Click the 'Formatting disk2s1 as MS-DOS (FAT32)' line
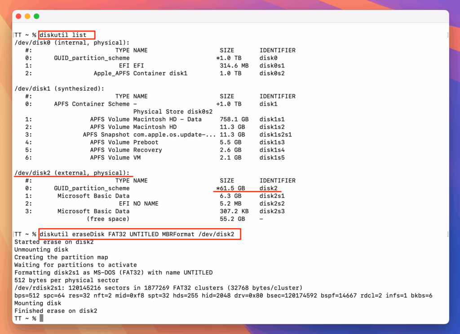 (113, 272)
